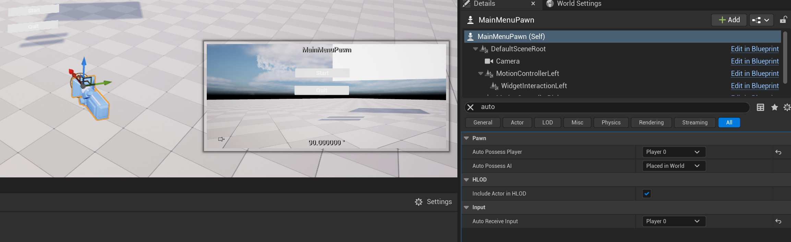Select the Details tab

pos(484,4)
